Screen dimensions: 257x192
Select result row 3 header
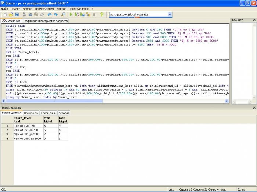coord(7,134)
